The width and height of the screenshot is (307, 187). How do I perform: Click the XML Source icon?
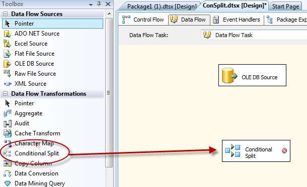click(x=8, y=84)
